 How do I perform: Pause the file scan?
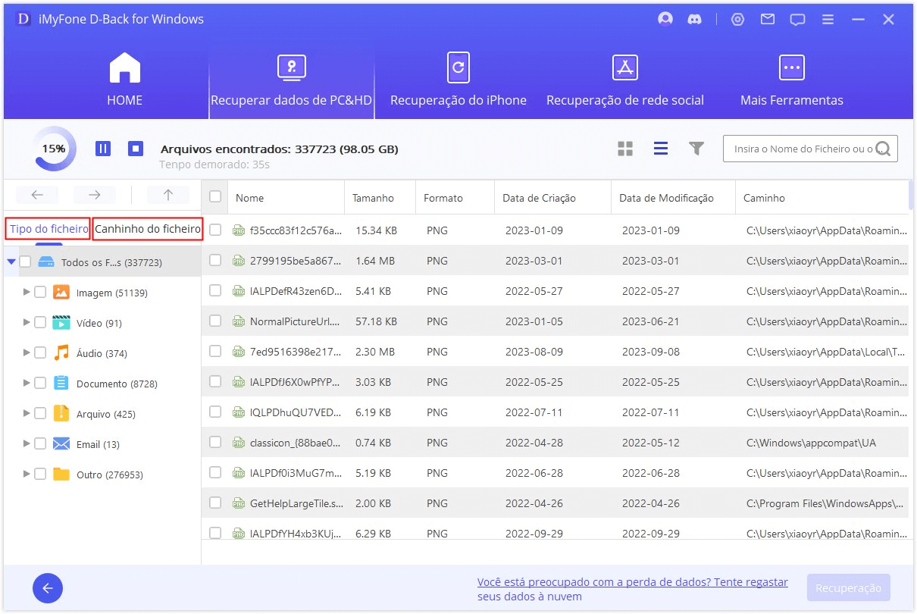click(103, 149)
